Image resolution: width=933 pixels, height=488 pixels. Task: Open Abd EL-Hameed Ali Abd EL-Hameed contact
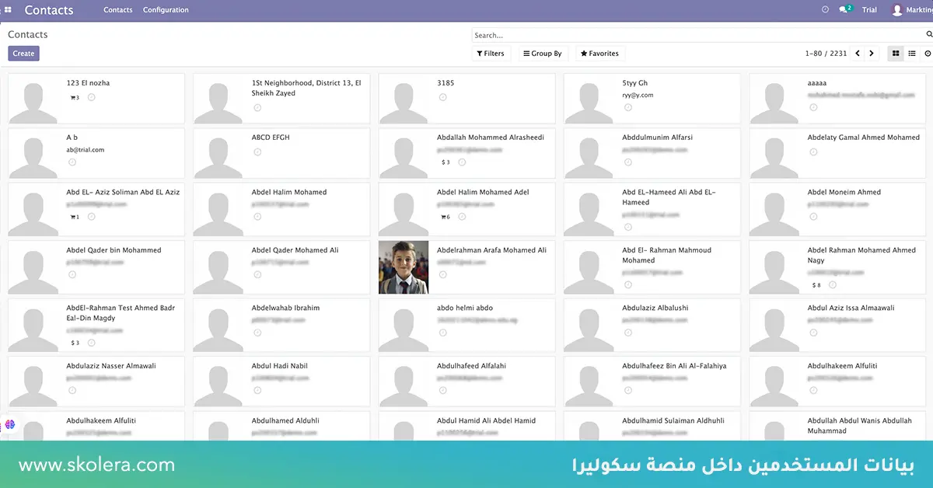coord(652,209)
